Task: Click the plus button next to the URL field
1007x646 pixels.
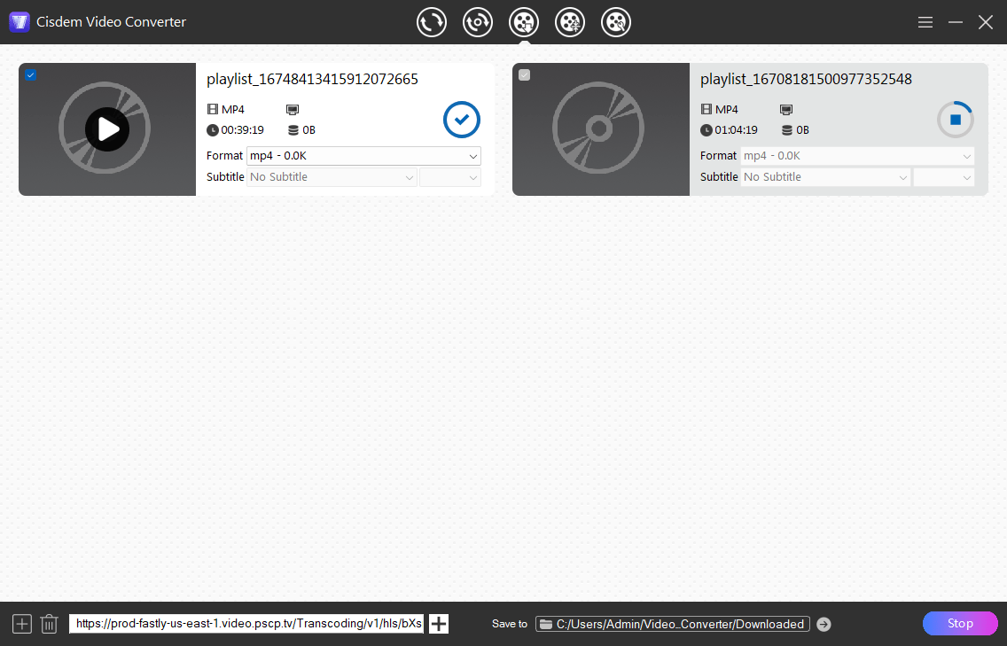Action: [x=439, y=624]
